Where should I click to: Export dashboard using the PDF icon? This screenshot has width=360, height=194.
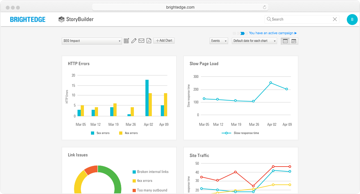[x=149, y=41]
